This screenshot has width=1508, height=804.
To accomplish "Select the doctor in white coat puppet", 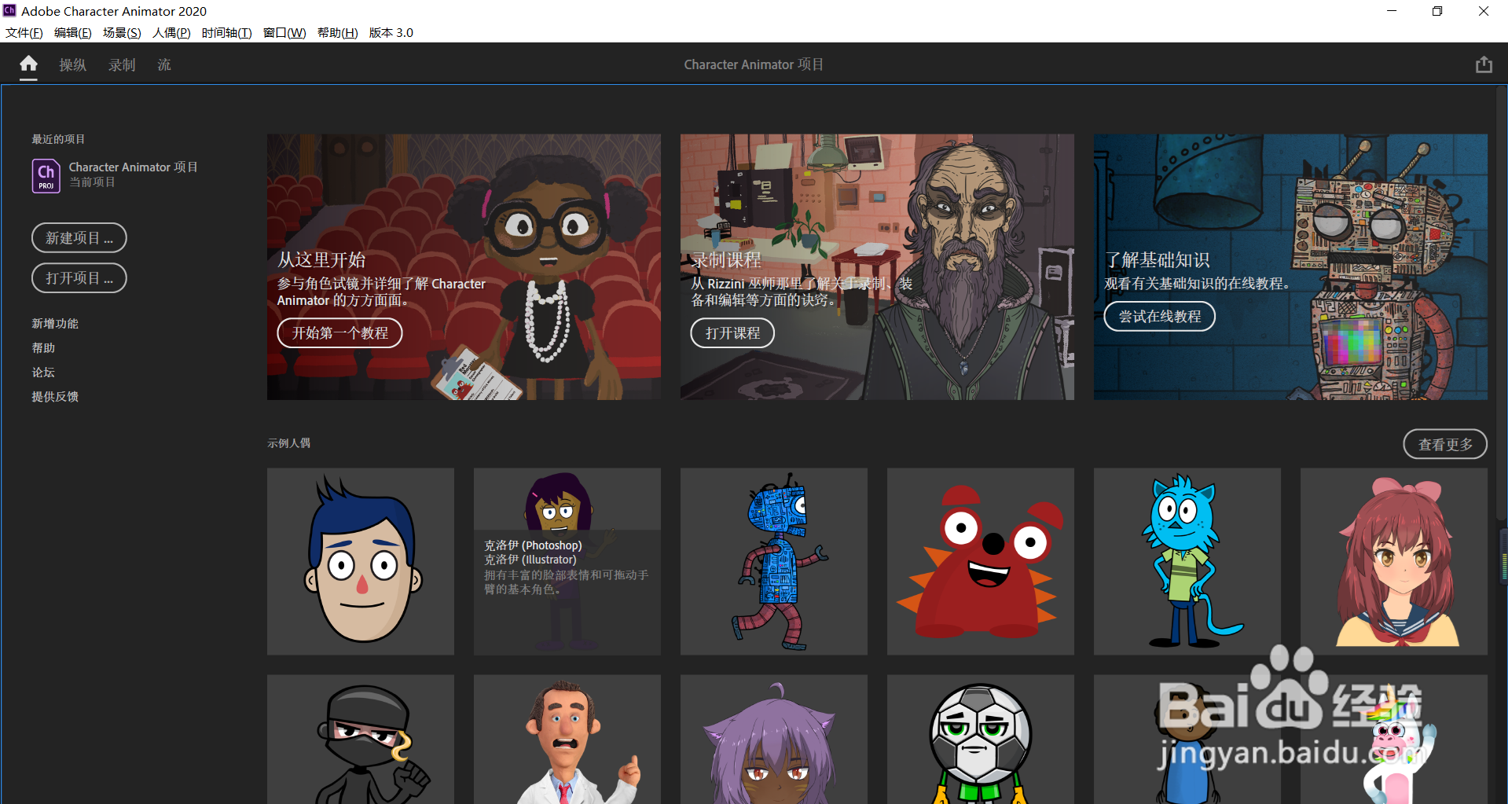I will pyautogui.click(x=567, y=739).
